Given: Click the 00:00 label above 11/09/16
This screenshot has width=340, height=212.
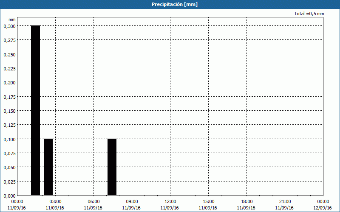Looking at the screenshot, I should coord(17,202).
